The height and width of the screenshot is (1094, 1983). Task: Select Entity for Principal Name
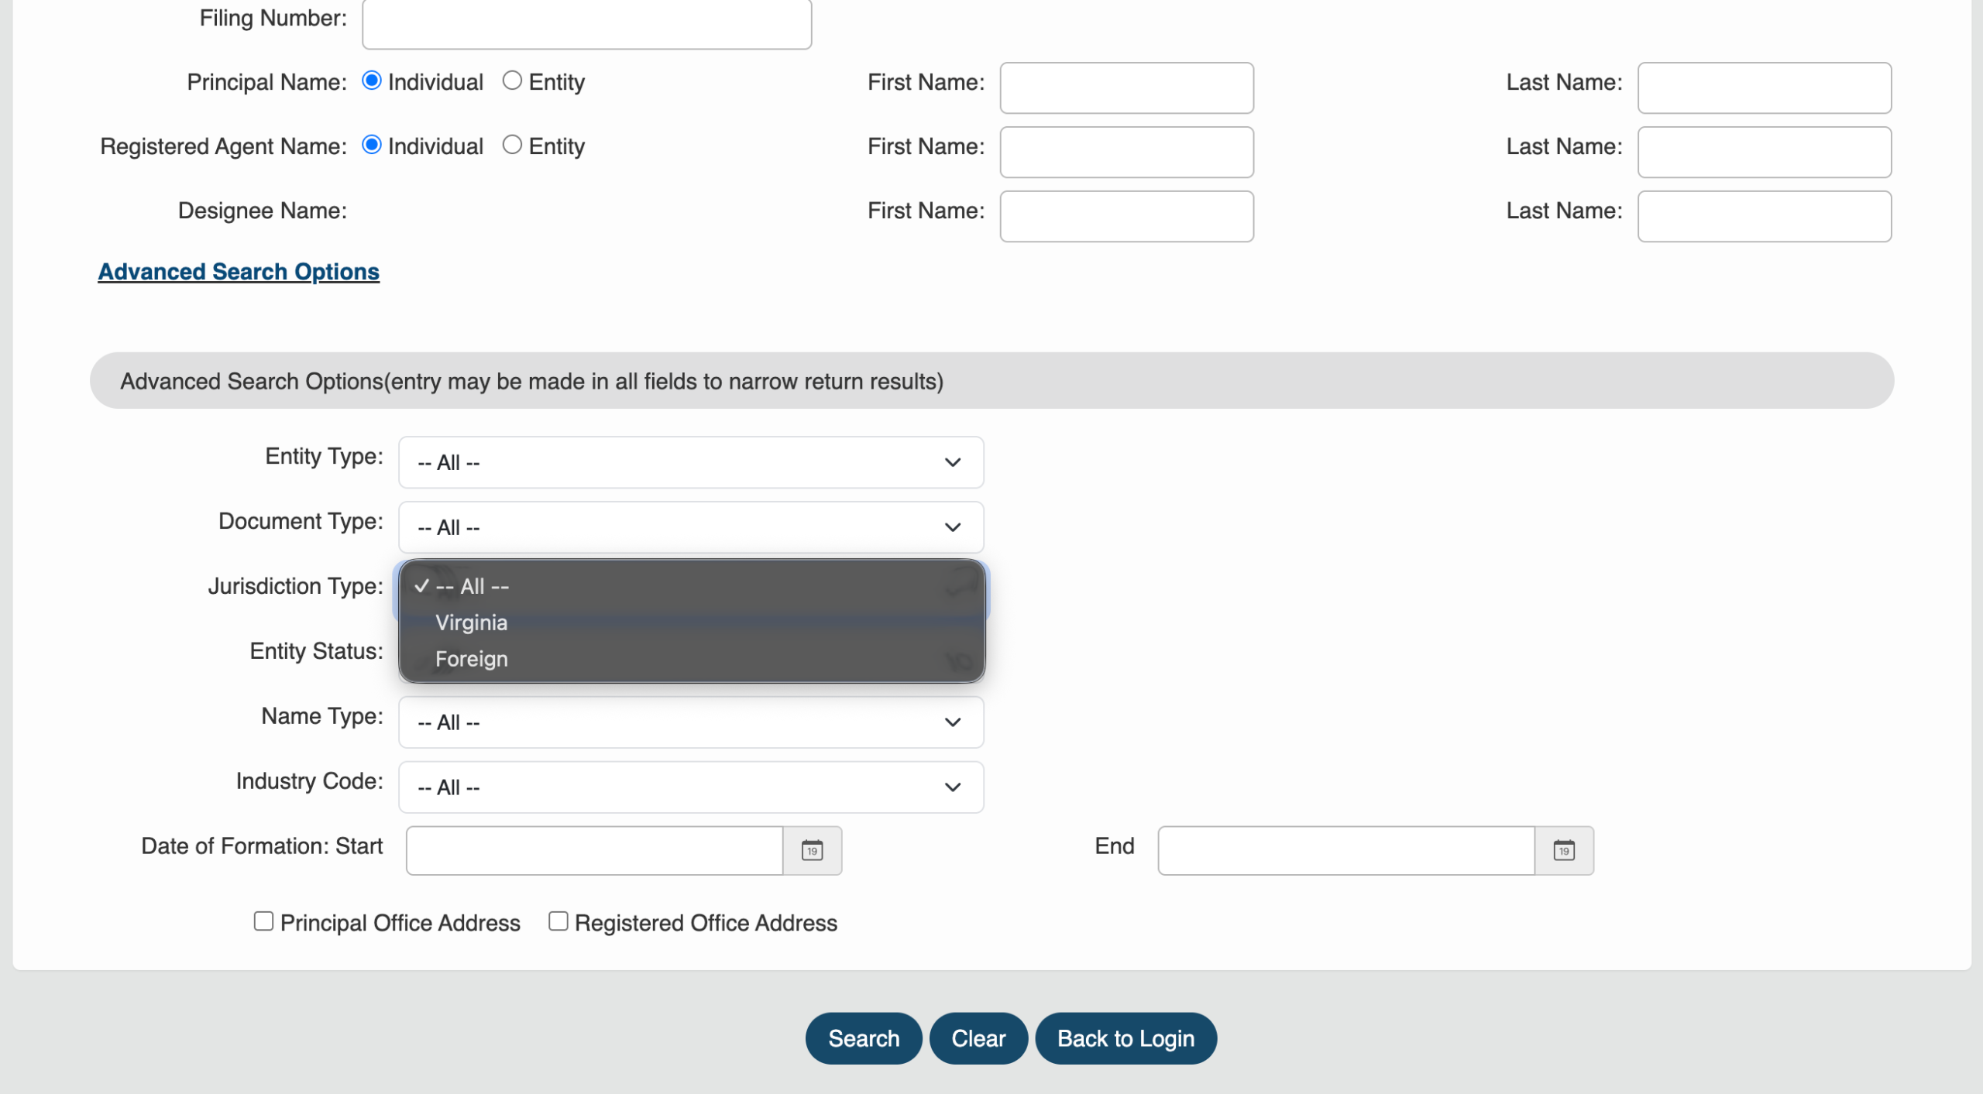click(x=512, y=81)
